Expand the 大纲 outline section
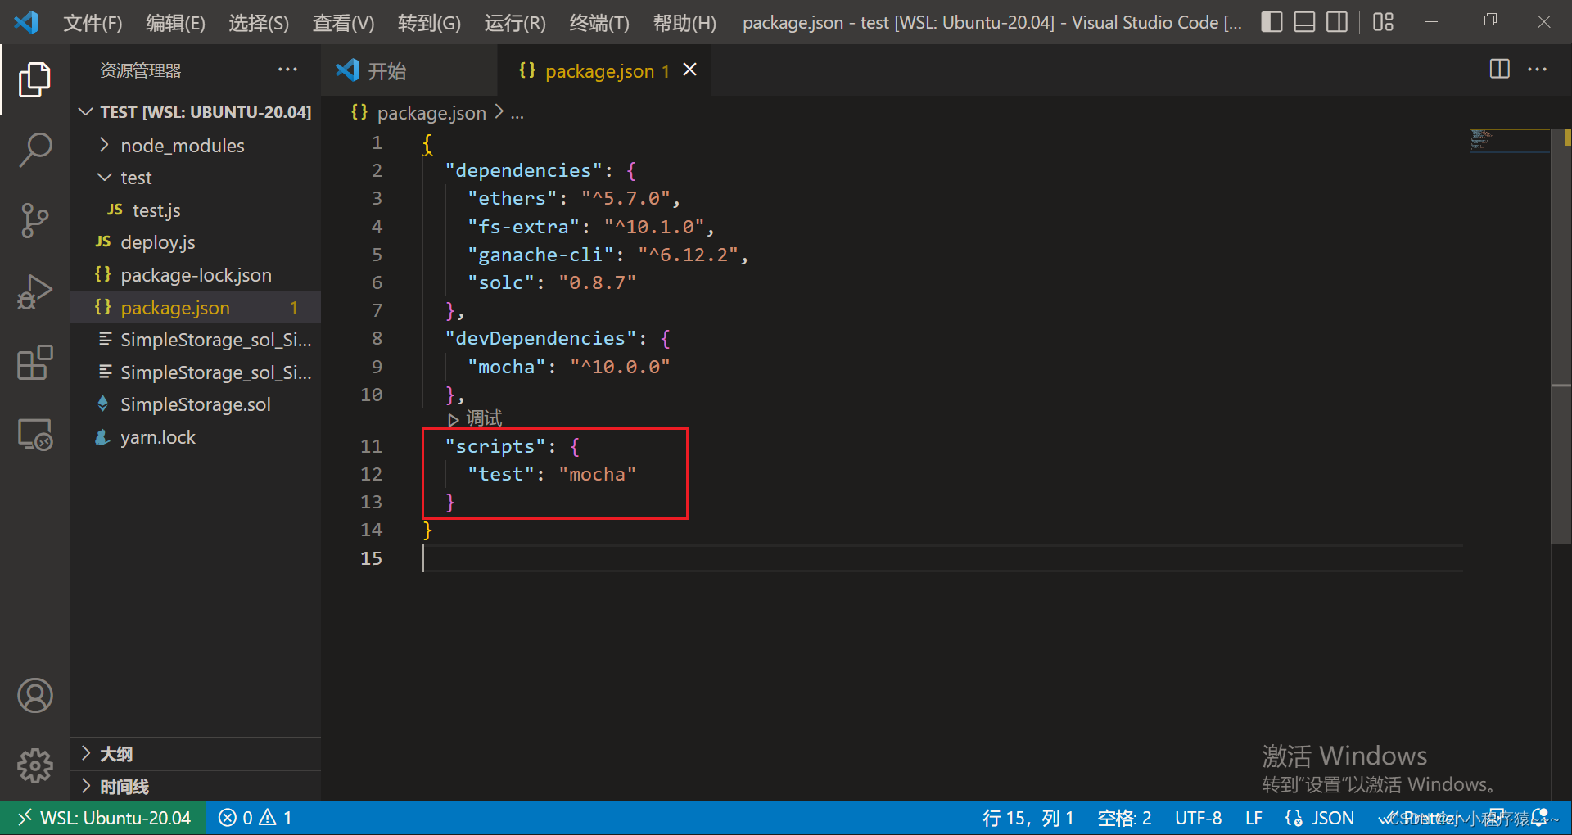The width and height of the screenshot is (1572, 835). pyautogui.click(x=196, y=754)
